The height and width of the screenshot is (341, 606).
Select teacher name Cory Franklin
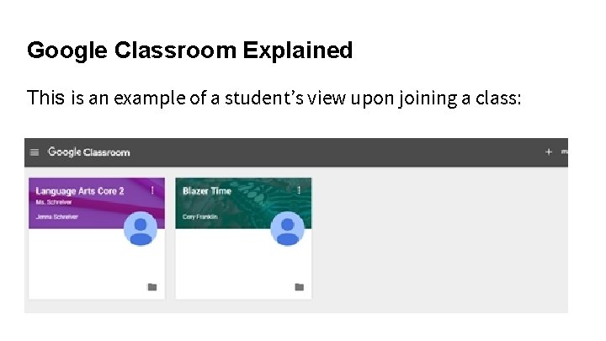[200, 217]
